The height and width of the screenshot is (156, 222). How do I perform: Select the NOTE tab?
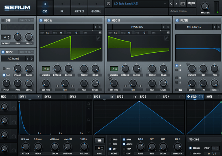[213, 97]
